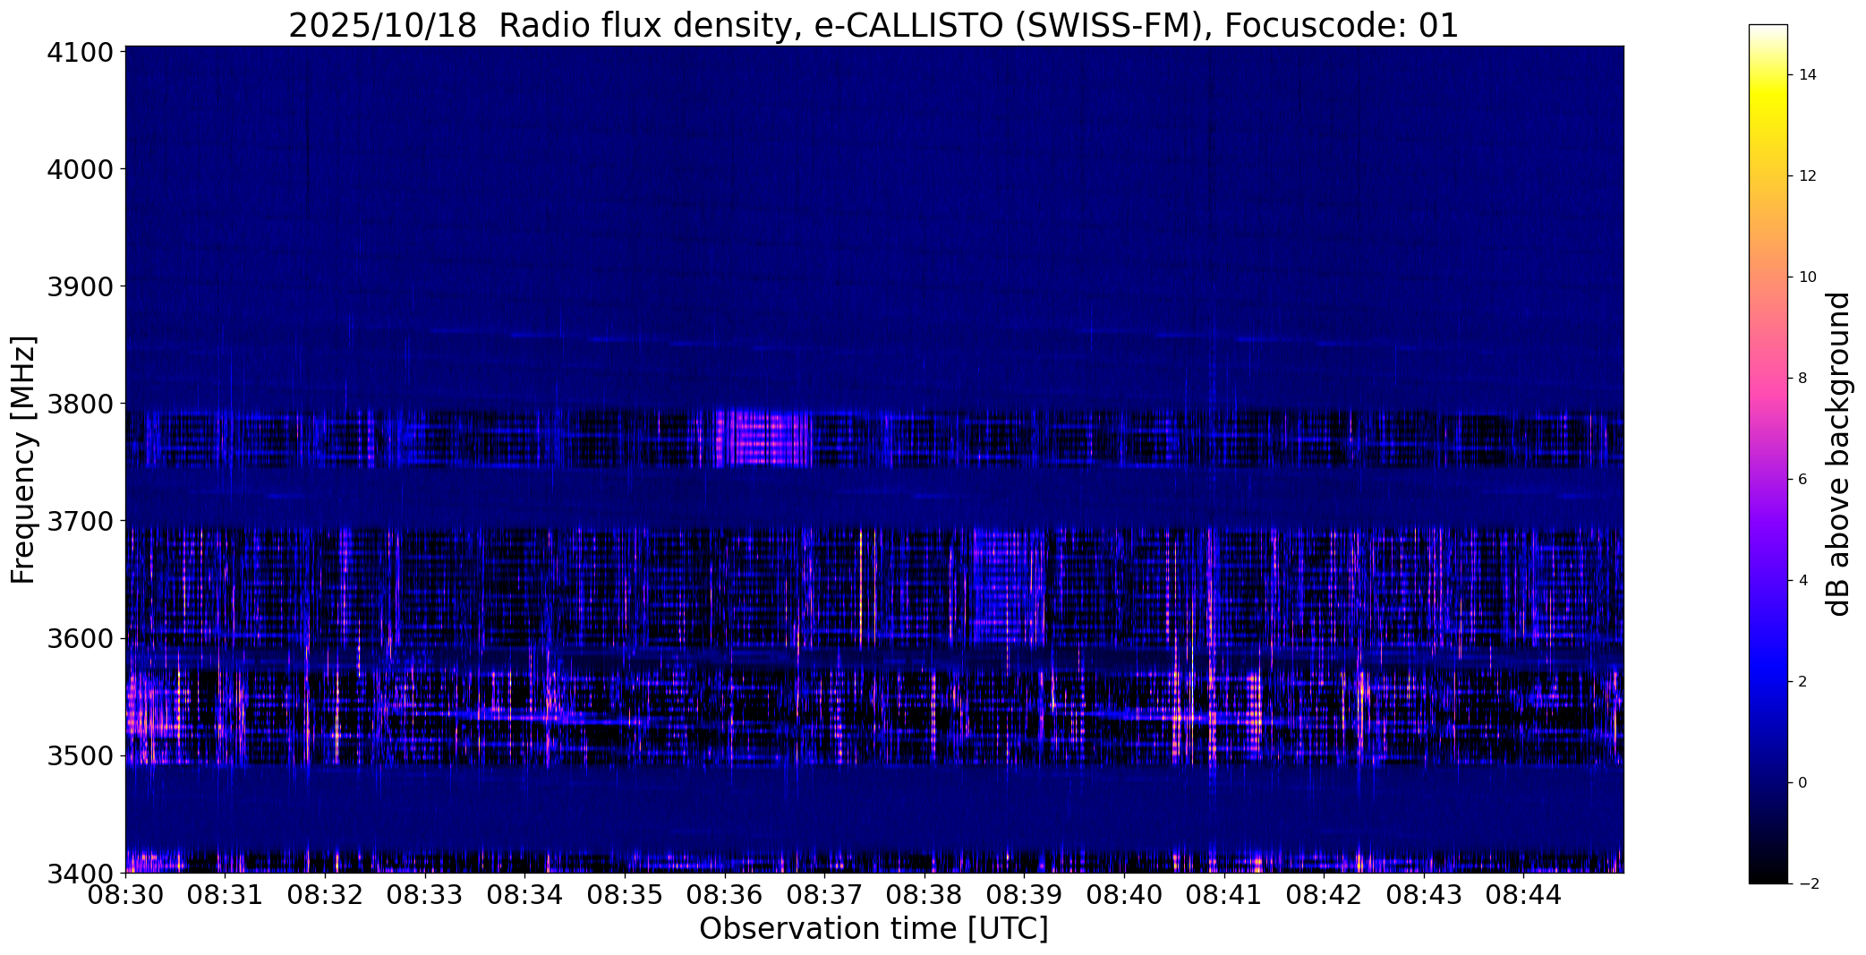Click the 3400 frequency tick label
Image resolution: width=1866 pixels, height=955 pixels.
pos(80,873)
